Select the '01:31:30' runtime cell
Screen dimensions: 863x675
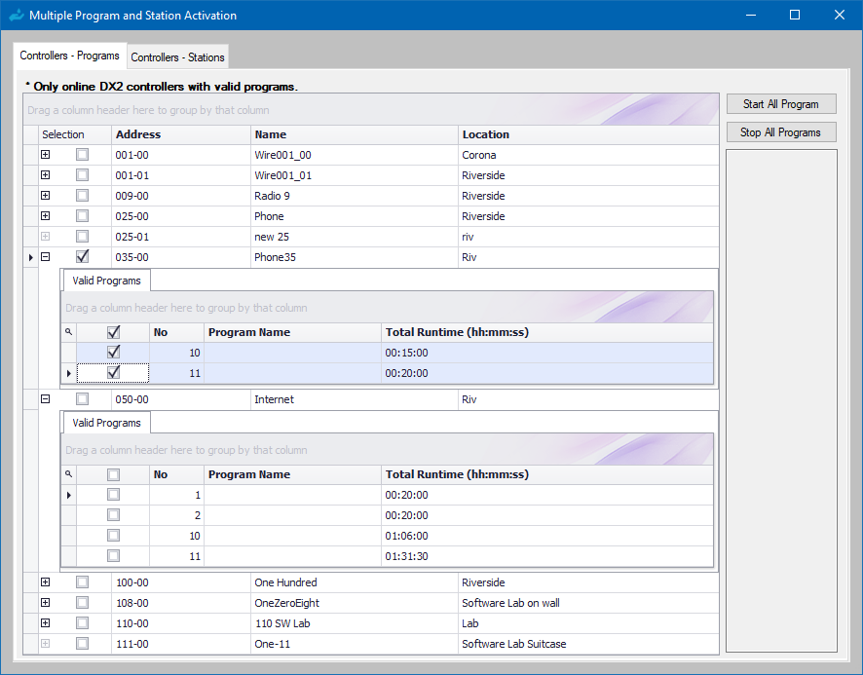click(x=547, y=555)
